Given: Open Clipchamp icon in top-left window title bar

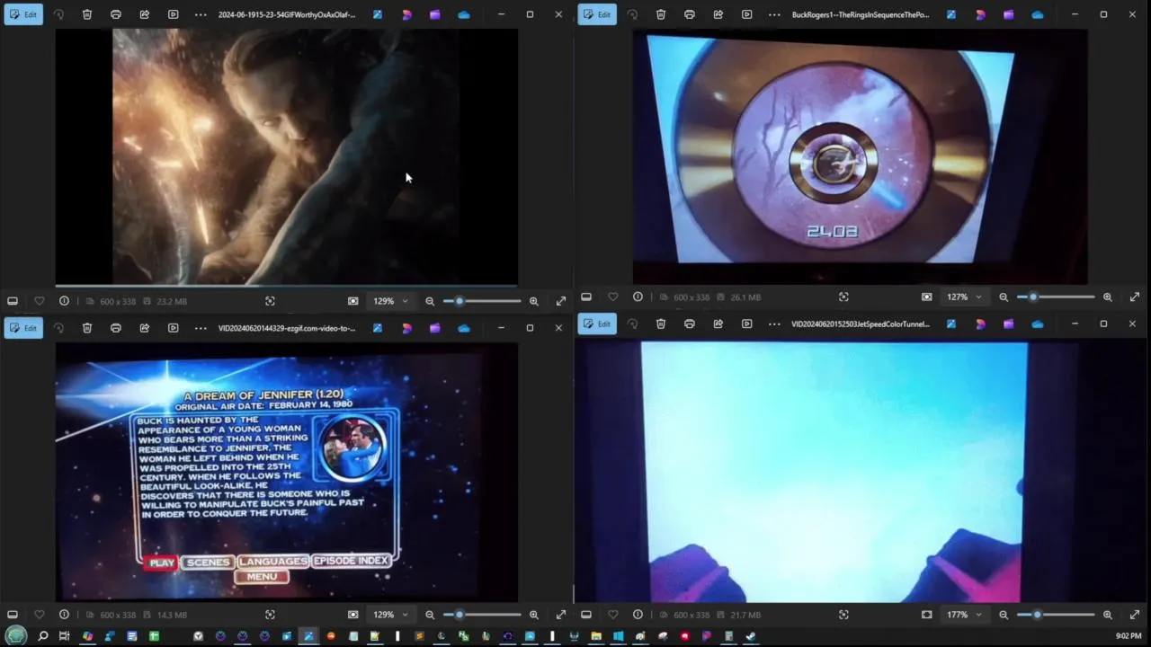Looking at the screenshot, I should click(435, 14).
